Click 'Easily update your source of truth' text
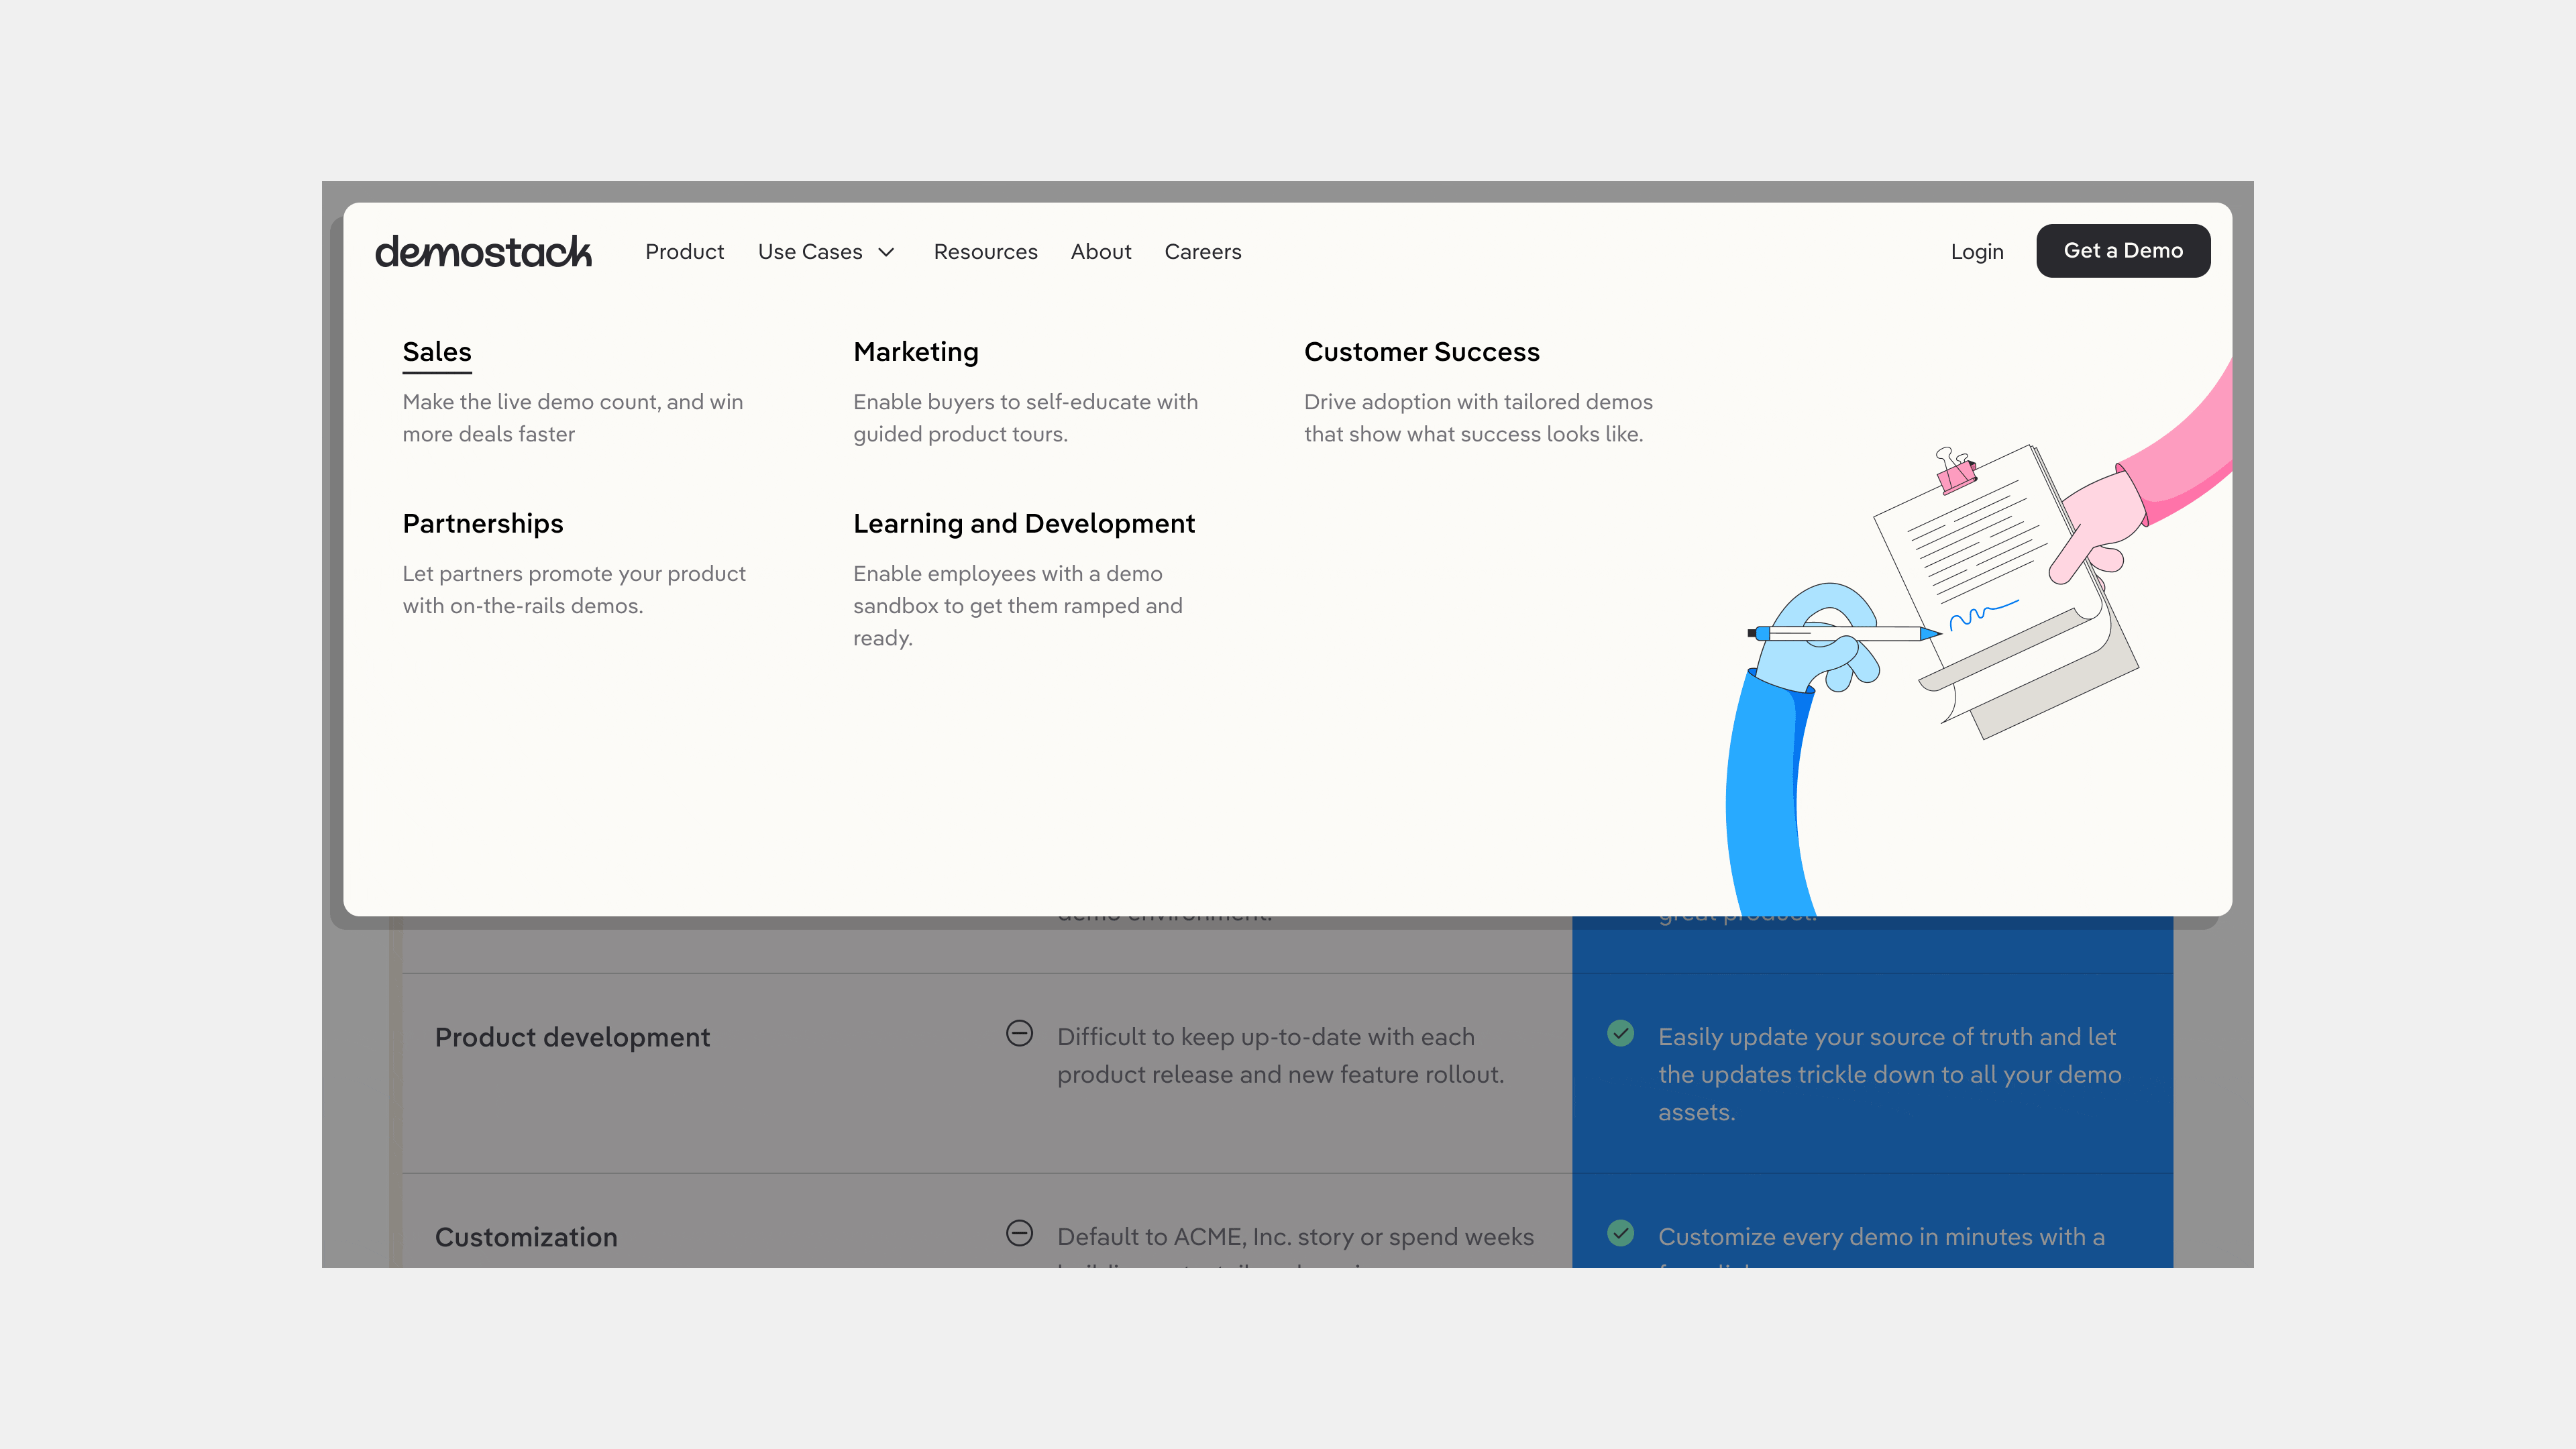2576x1449 pixels. click(x=1890, y=1075)
